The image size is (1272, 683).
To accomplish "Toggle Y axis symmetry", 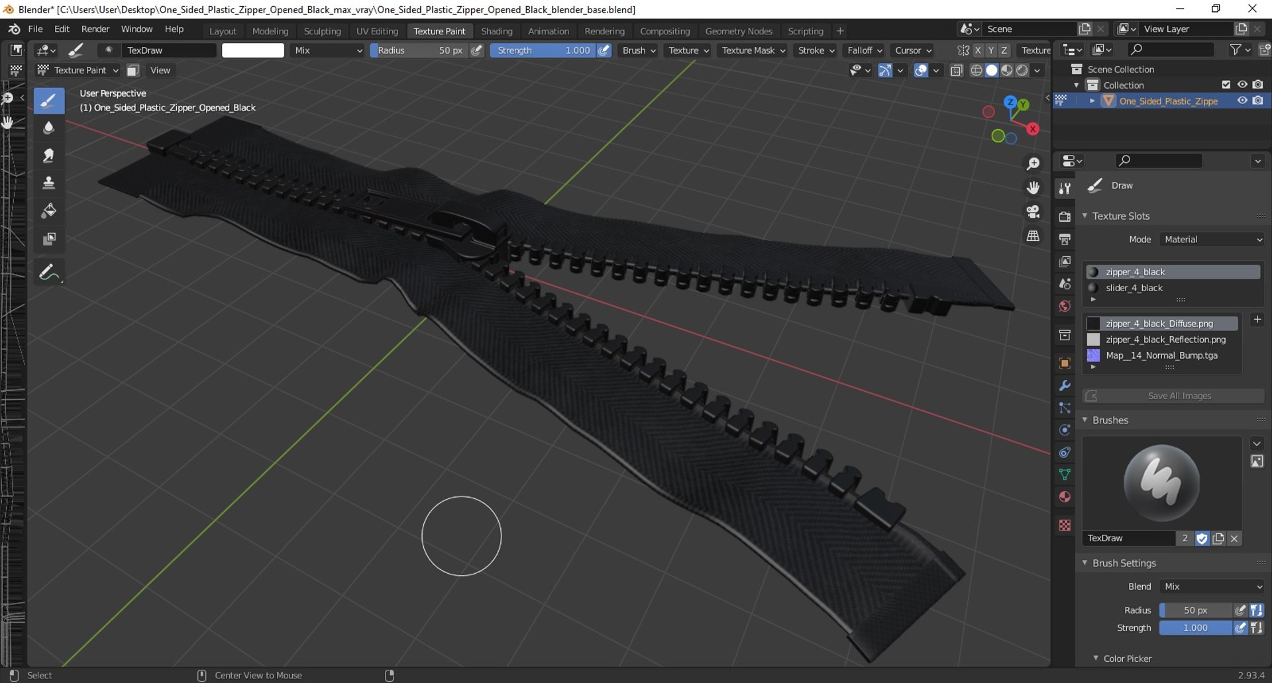I will tap(991, 50).
